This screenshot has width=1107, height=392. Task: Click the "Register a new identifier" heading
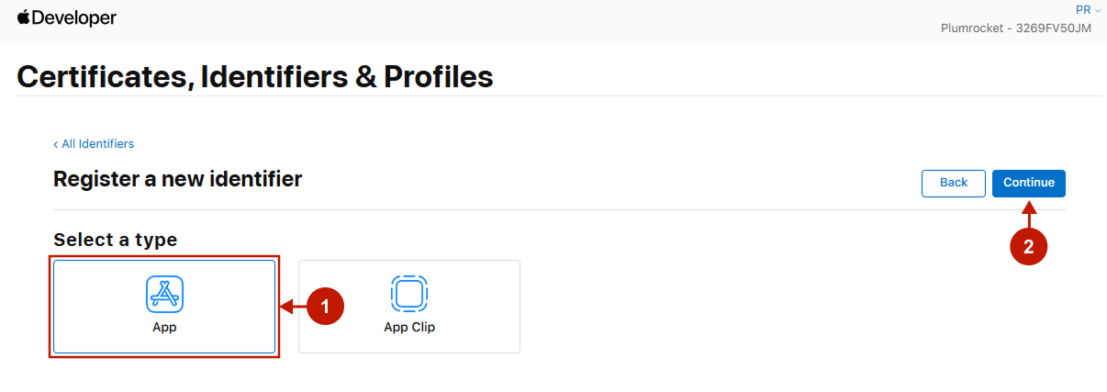[177, 179]
